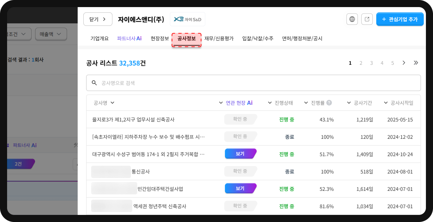The height and width of the screenshot is (222, 433).
Task: Click 확인 중 badge in 속초자이엘라 row
Action: [240, 136]
